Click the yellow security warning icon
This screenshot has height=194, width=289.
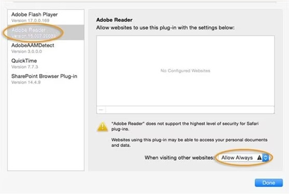click(103, 127)
